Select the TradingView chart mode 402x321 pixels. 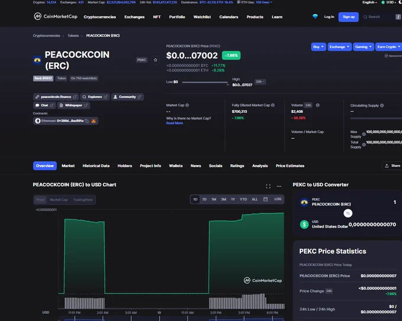[x=83, y=200]
